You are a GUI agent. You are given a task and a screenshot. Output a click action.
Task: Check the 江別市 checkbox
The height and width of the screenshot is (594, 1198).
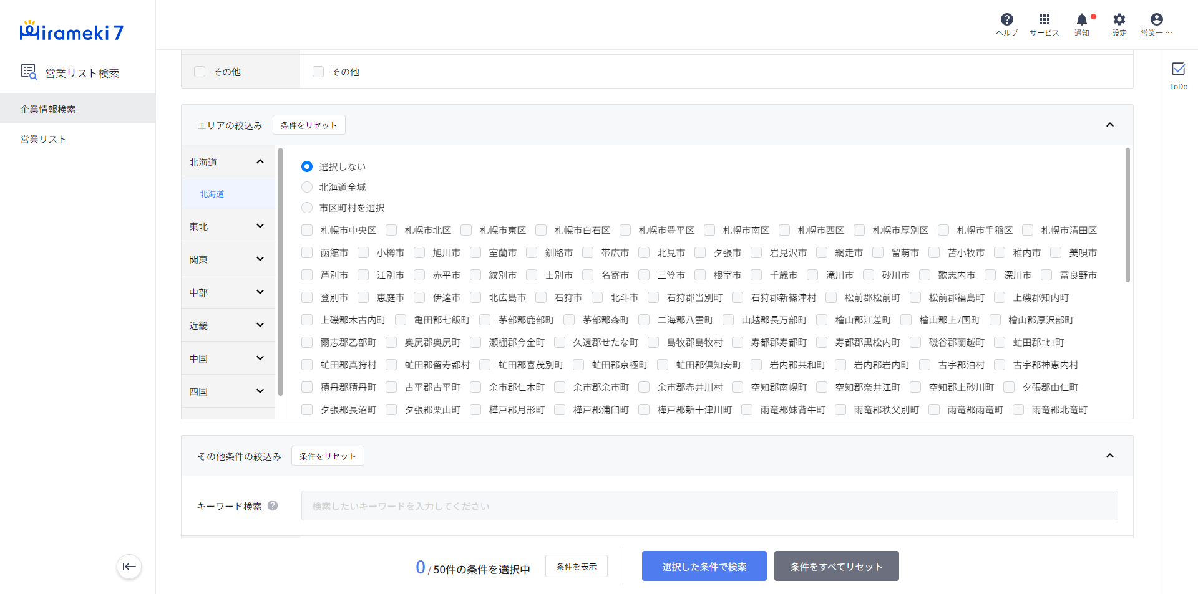pos(363,275)
